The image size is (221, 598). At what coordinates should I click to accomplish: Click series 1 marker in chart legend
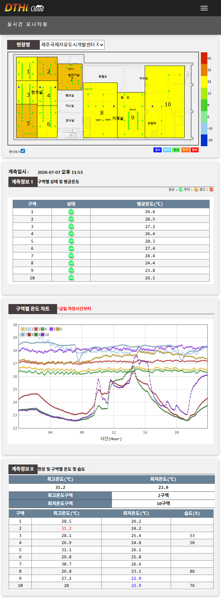(23, 329)
